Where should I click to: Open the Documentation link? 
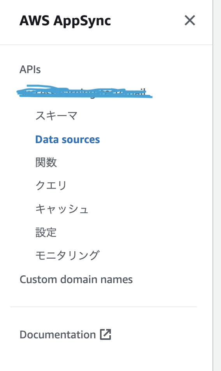58,334
